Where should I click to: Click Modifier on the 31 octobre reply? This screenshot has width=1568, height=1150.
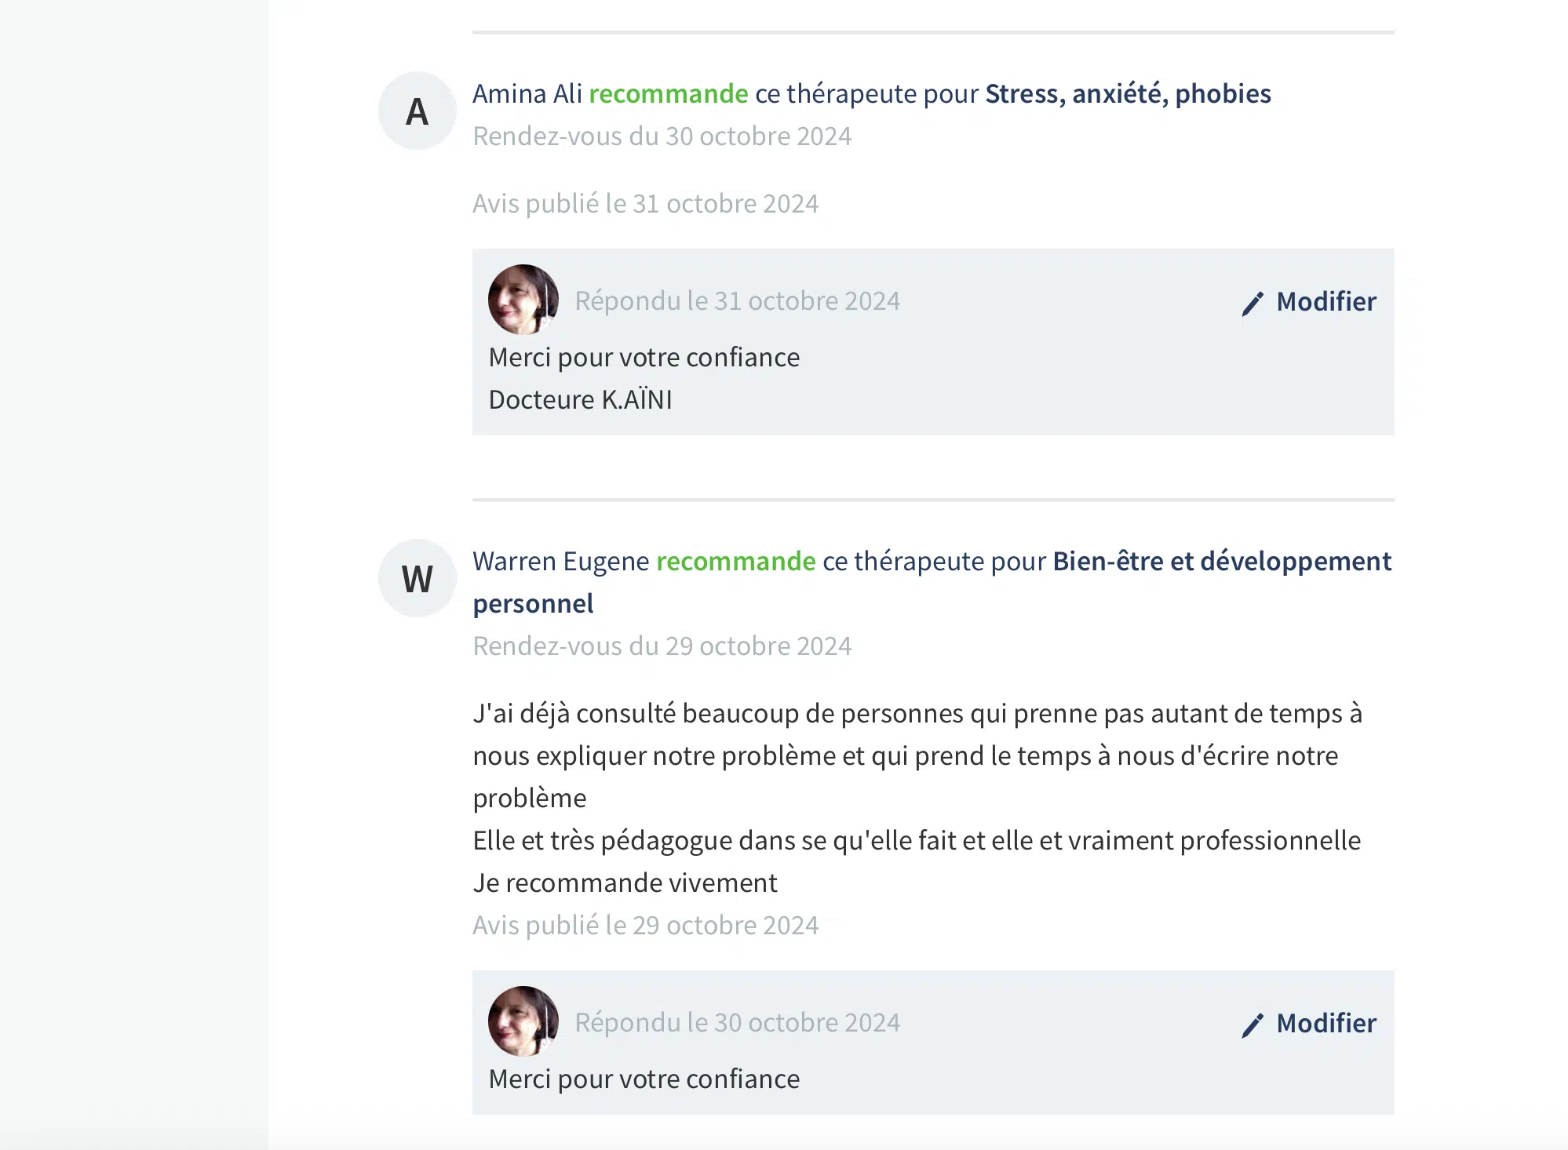[1326, 302]
